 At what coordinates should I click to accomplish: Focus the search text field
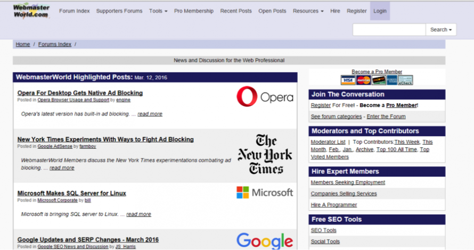389,30
